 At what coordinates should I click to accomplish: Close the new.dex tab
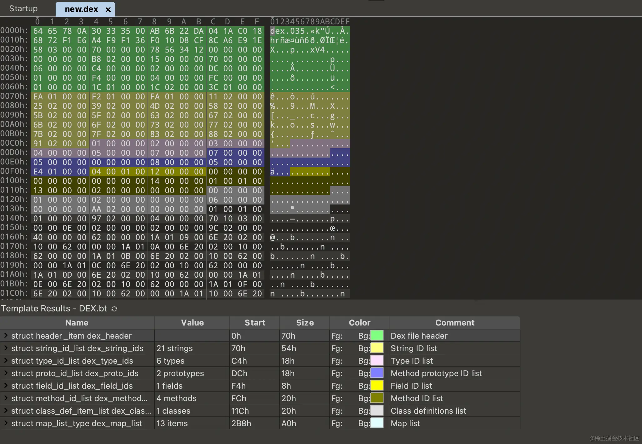(108, 9)
